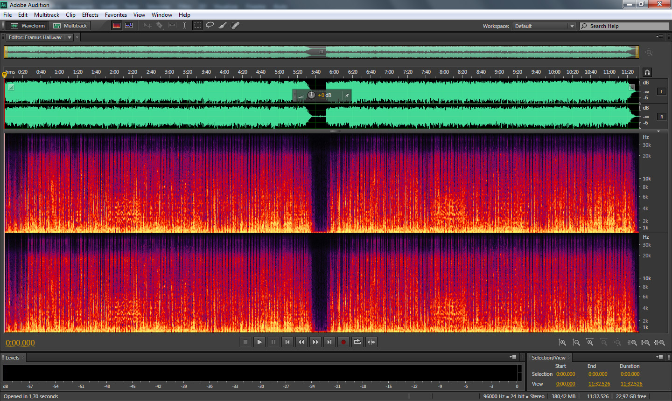Open the Workspace dropdown showing Default
The image size is (672, 401).
[x=544, y=26]
